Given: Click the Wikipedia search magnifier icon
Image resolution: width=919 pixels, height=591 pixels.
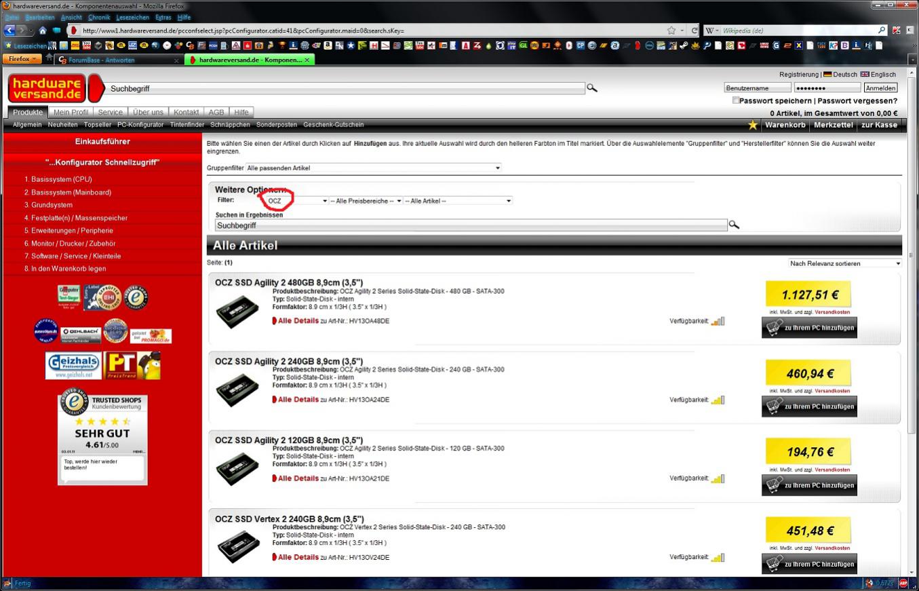Looking at the screenshot, I should click(882, 31).
